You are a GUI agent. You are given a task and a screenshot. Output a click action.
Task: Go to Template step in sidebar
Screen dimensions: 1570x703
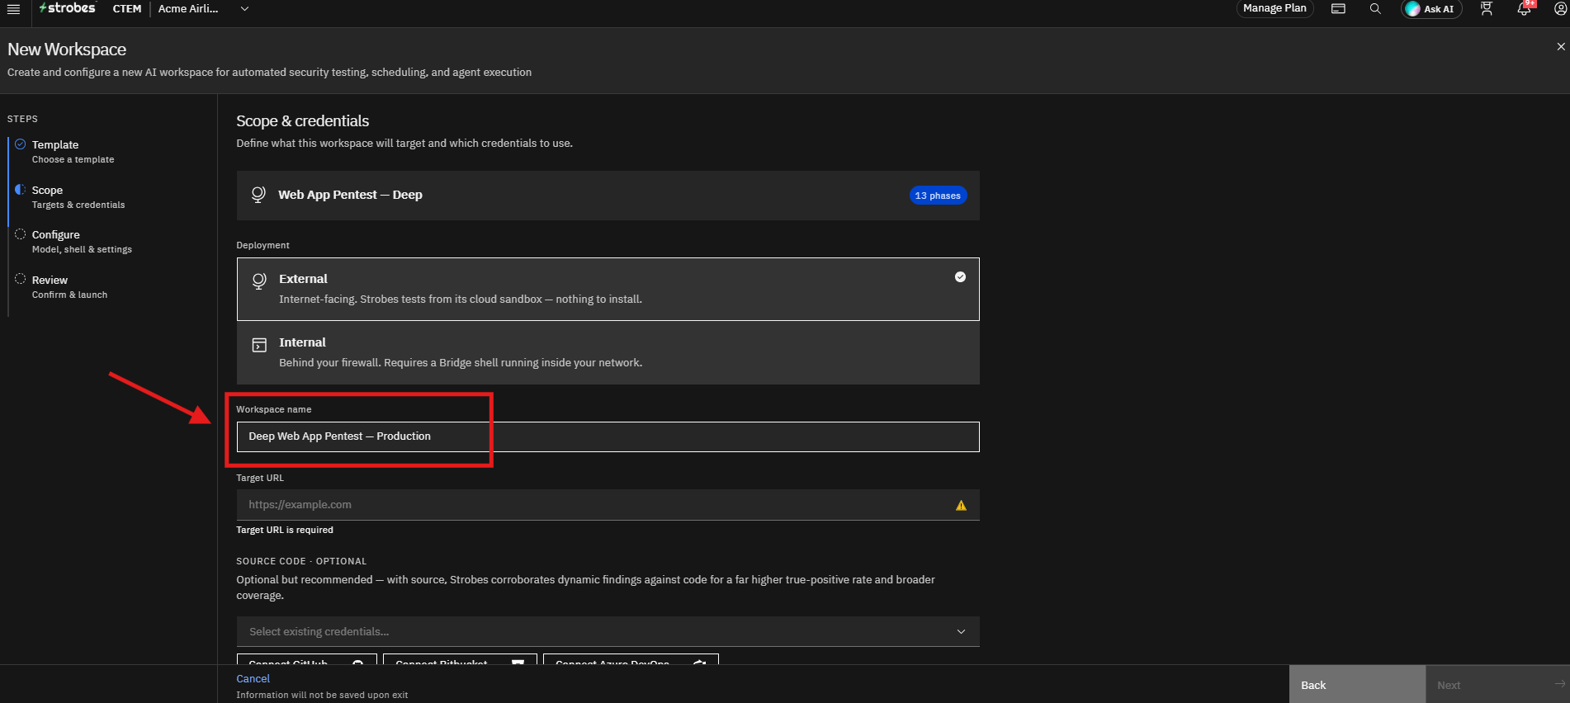point(73,151)
